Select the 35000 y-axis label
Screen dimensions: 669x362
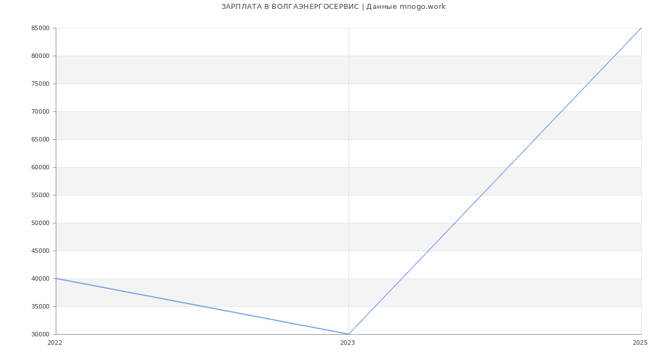click(40, 307)
